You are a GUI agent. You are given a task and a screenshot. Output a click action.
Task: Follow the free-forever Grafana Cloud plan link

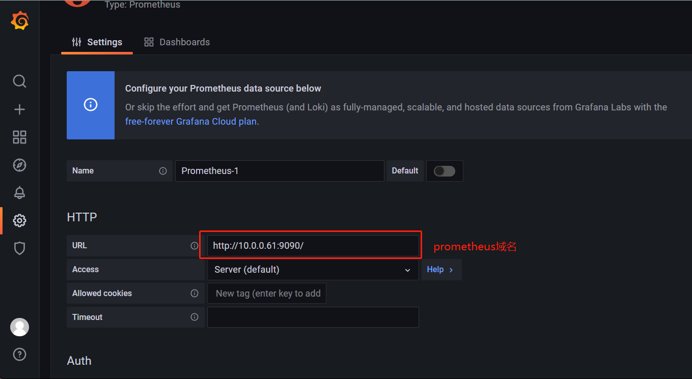pyautogui.click(x=191, y=122)
